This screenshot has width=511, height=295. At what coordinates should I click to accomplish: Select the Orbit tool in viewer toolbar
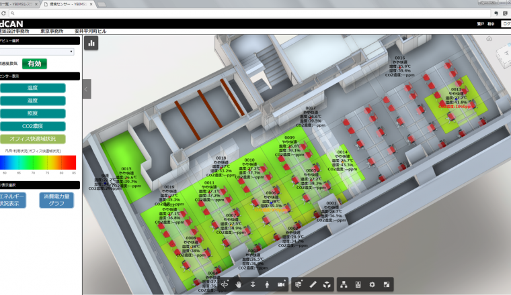click(x=225, y=284)
